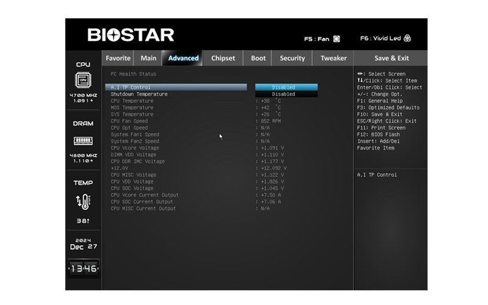
Task: Open the Chipset tab
Action: [x=223, y=58]
